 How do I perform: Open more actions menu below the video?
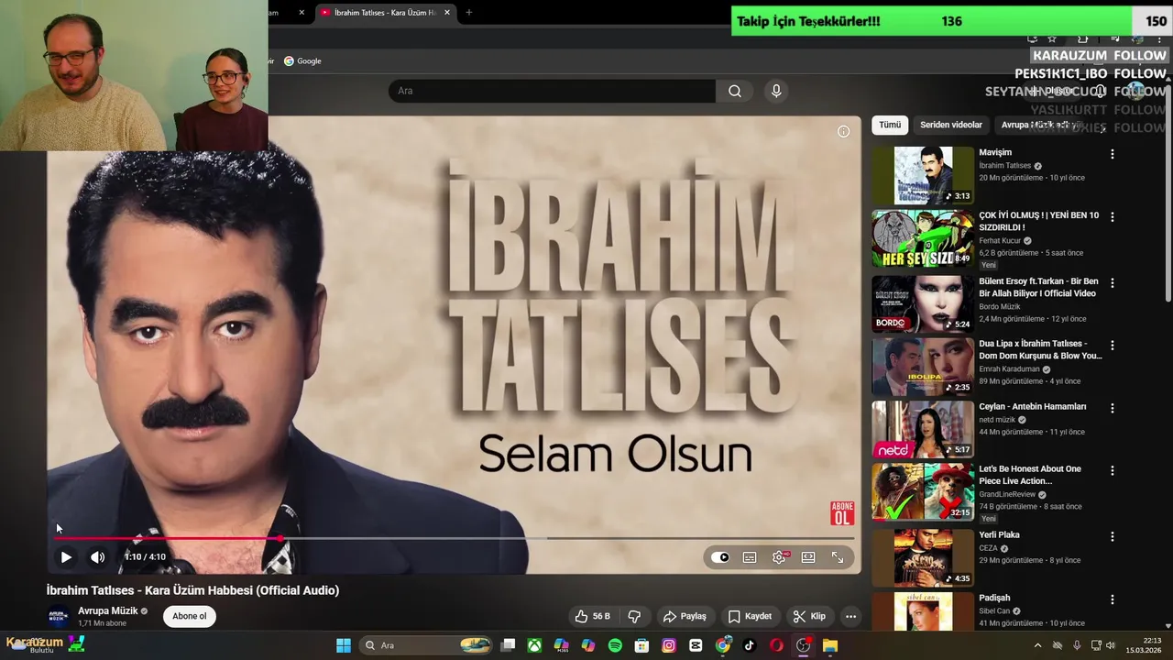tap(850, 616)
